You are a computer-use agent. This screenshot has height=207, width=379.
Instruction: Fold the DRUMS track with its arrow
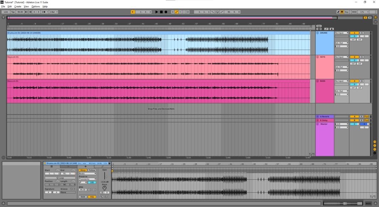[x=318, y=33]
